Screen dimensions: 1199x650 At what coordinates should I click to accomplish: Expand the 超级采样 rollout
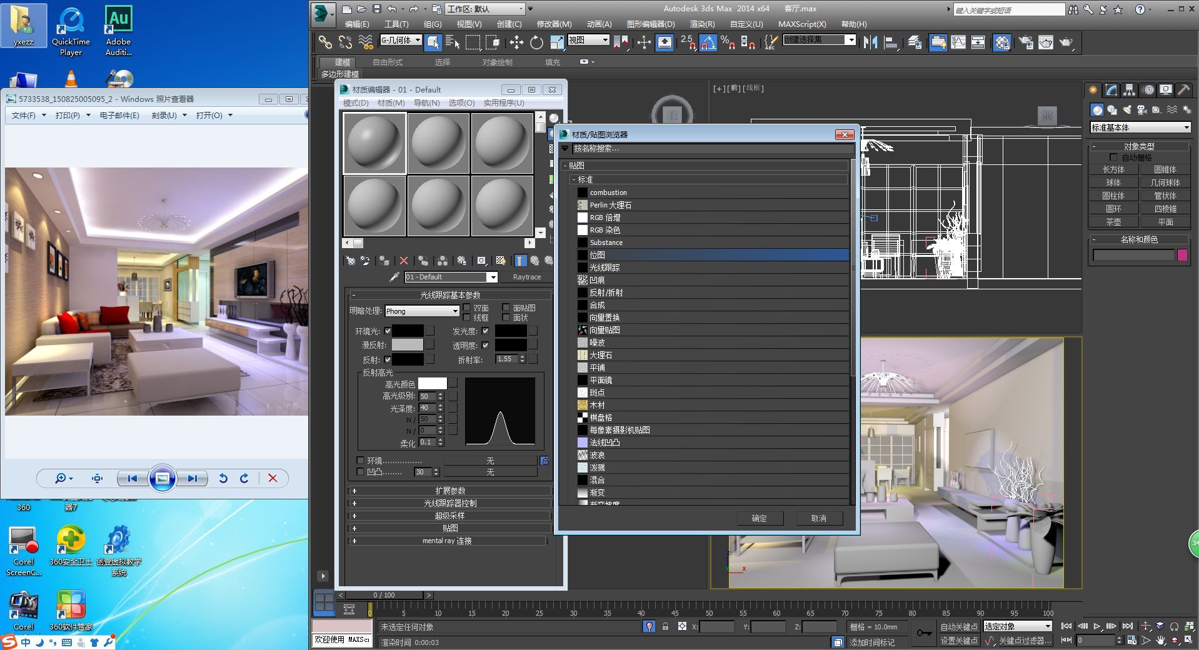coord(450,516)
